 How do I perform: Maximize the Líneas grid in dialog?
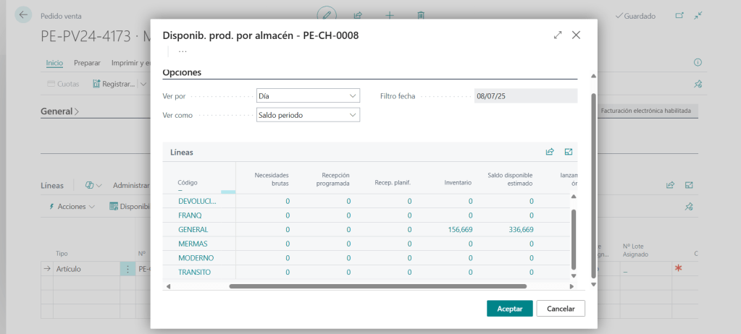569,152
